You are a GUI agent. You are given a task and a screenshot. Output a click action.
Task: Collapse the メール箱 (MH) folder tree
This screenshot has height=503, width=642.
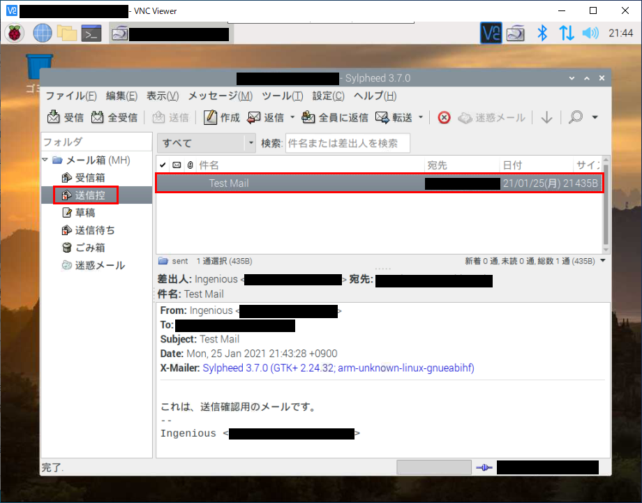pyautogui.click(x=46, y=160)
